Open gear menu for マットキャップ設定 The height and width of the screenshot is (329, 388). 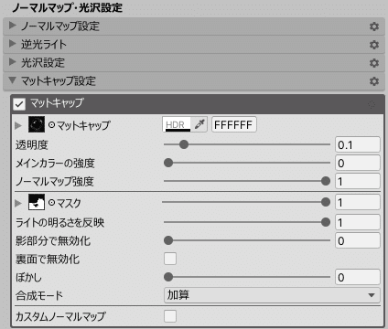coord(374,81)
